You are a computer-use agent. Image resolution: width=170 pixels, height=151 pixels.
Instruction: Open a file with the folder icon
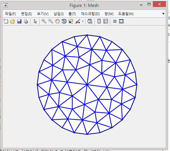tap(13, 21)
